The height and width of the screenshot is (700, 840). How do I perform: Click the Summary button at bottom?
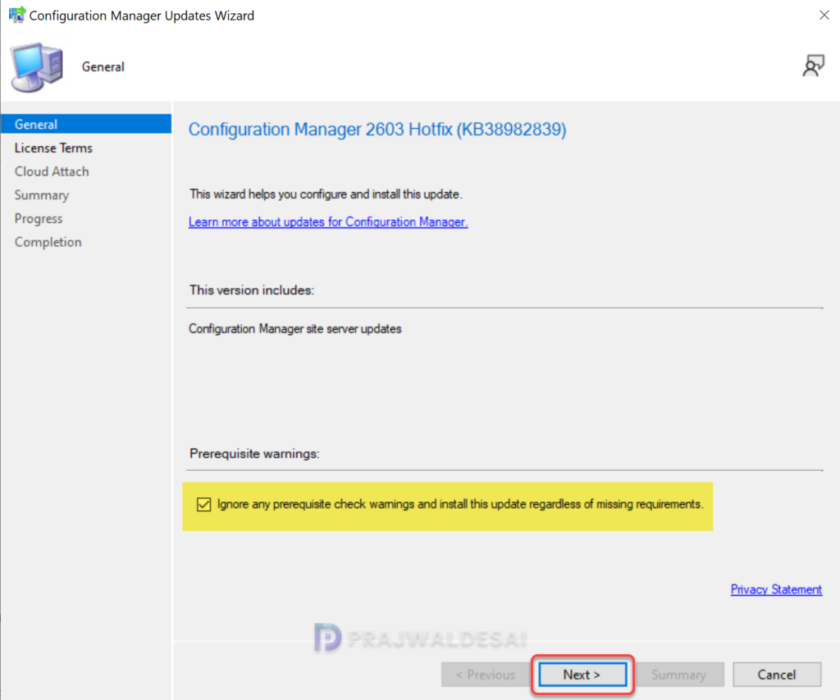(x=679, y=675)
